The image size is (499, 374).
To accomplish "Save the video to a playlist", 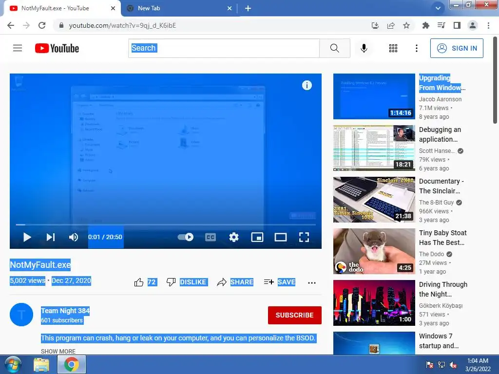I will pos(280,282).
